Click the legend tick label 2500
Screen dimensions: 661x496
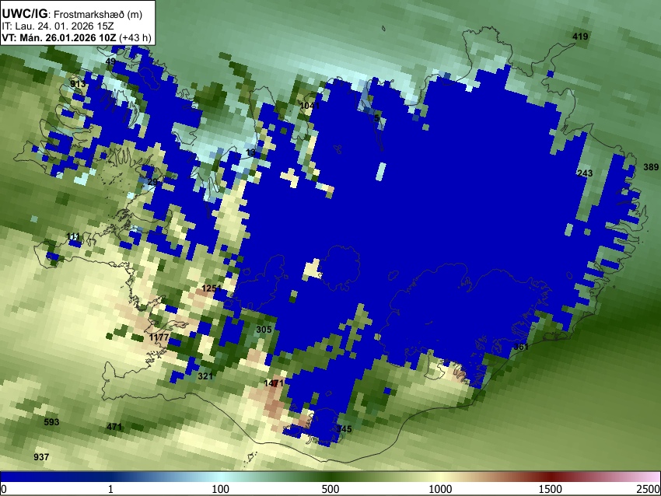(x=649, y=489)
